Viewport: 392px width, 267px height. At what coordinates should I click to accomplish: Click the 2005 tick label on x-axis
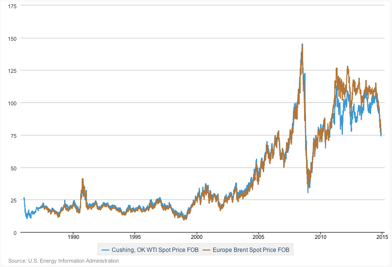[x=258, y=237]
